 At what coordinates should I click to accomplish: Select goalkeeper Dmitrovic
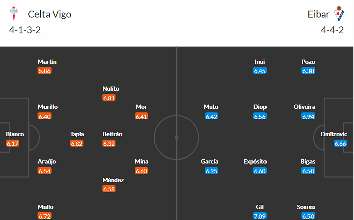pyautogui.click(x=335, y=134)
